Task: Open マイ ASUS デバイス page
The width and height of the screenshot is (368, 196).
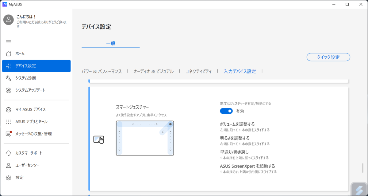Action: [x=36, y=109]
